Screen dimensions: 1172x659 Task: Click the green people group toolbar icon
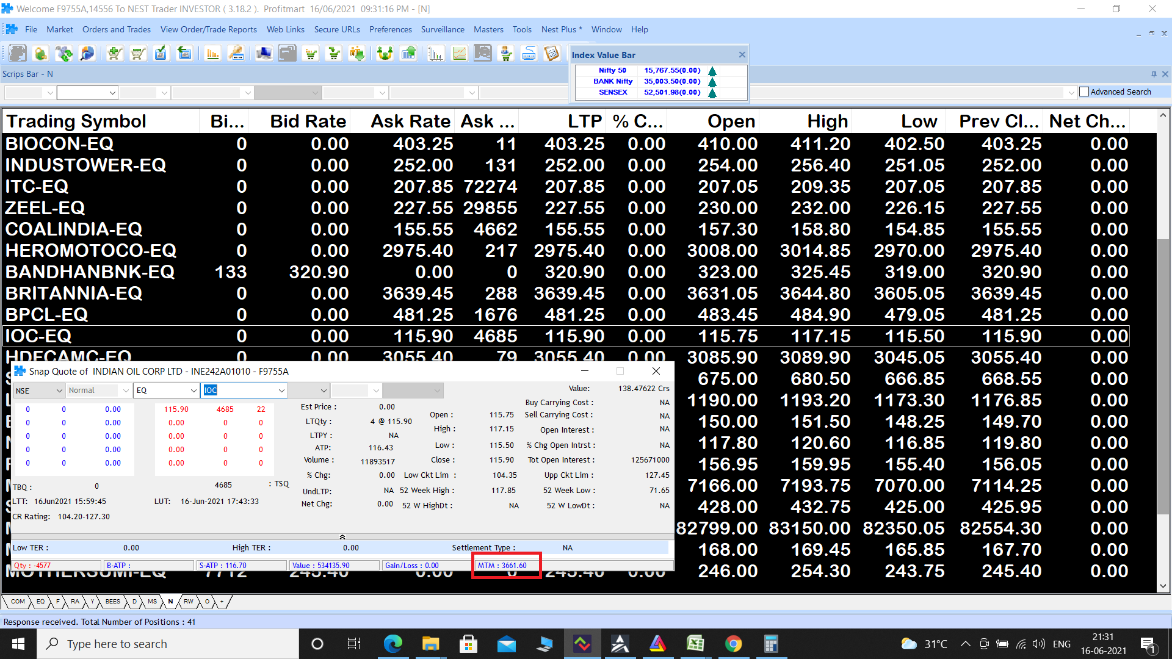(x=385, y=54)
